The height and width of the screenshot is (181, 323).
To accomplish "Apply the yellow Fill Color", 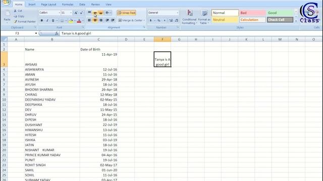I will pyautogui.click(x=71, y=20).
